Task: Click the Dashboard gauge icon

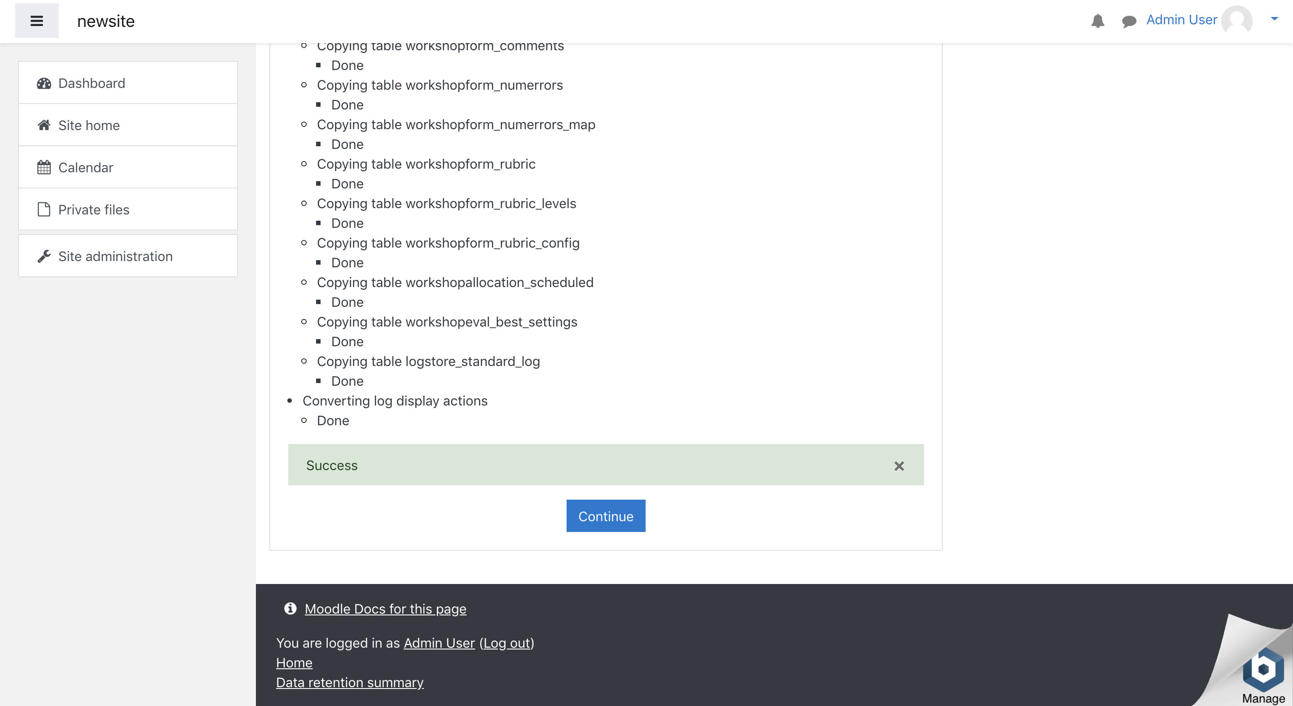Action: (44, 83)
